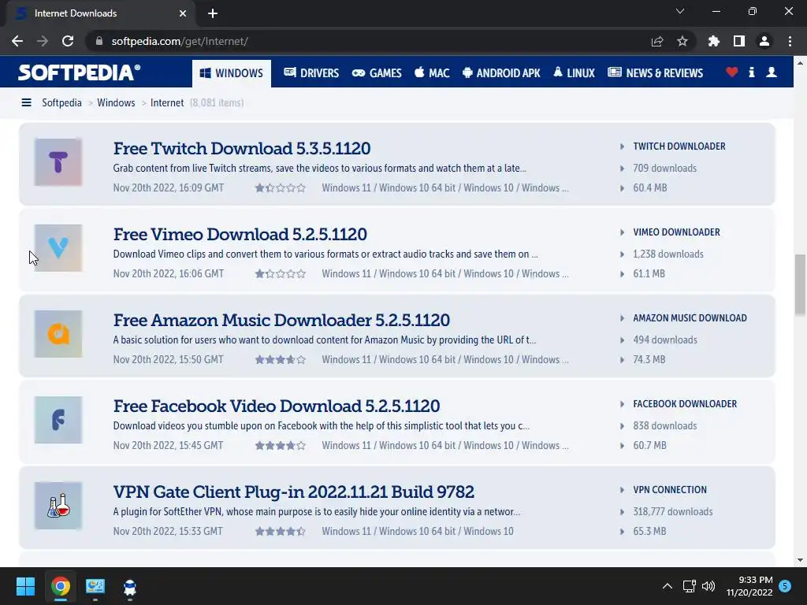Open the Windows Start menu
Viewport: 807px width, 605px height.
[x=25, y=586]
